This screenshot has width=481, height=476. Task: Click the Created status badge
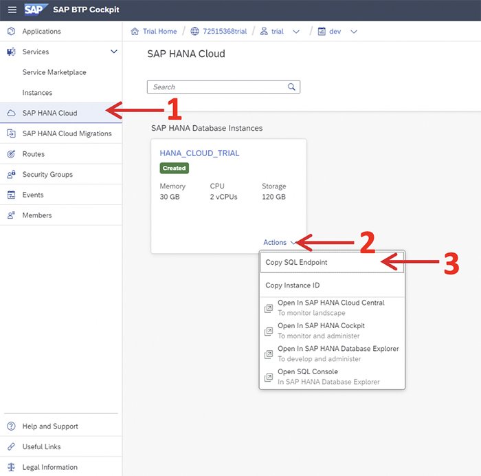(x=175, y=169)
